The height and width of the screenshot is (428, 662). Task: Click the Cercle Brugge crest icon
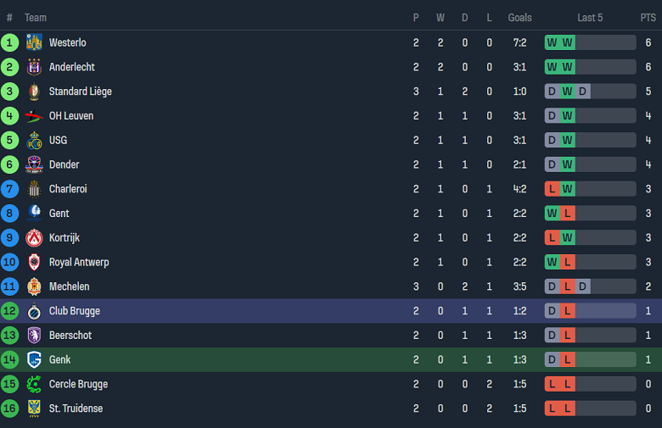34,384
